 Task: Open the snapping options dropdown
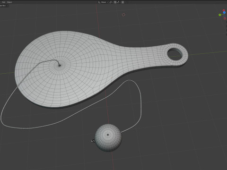click(x=119, y=2)
